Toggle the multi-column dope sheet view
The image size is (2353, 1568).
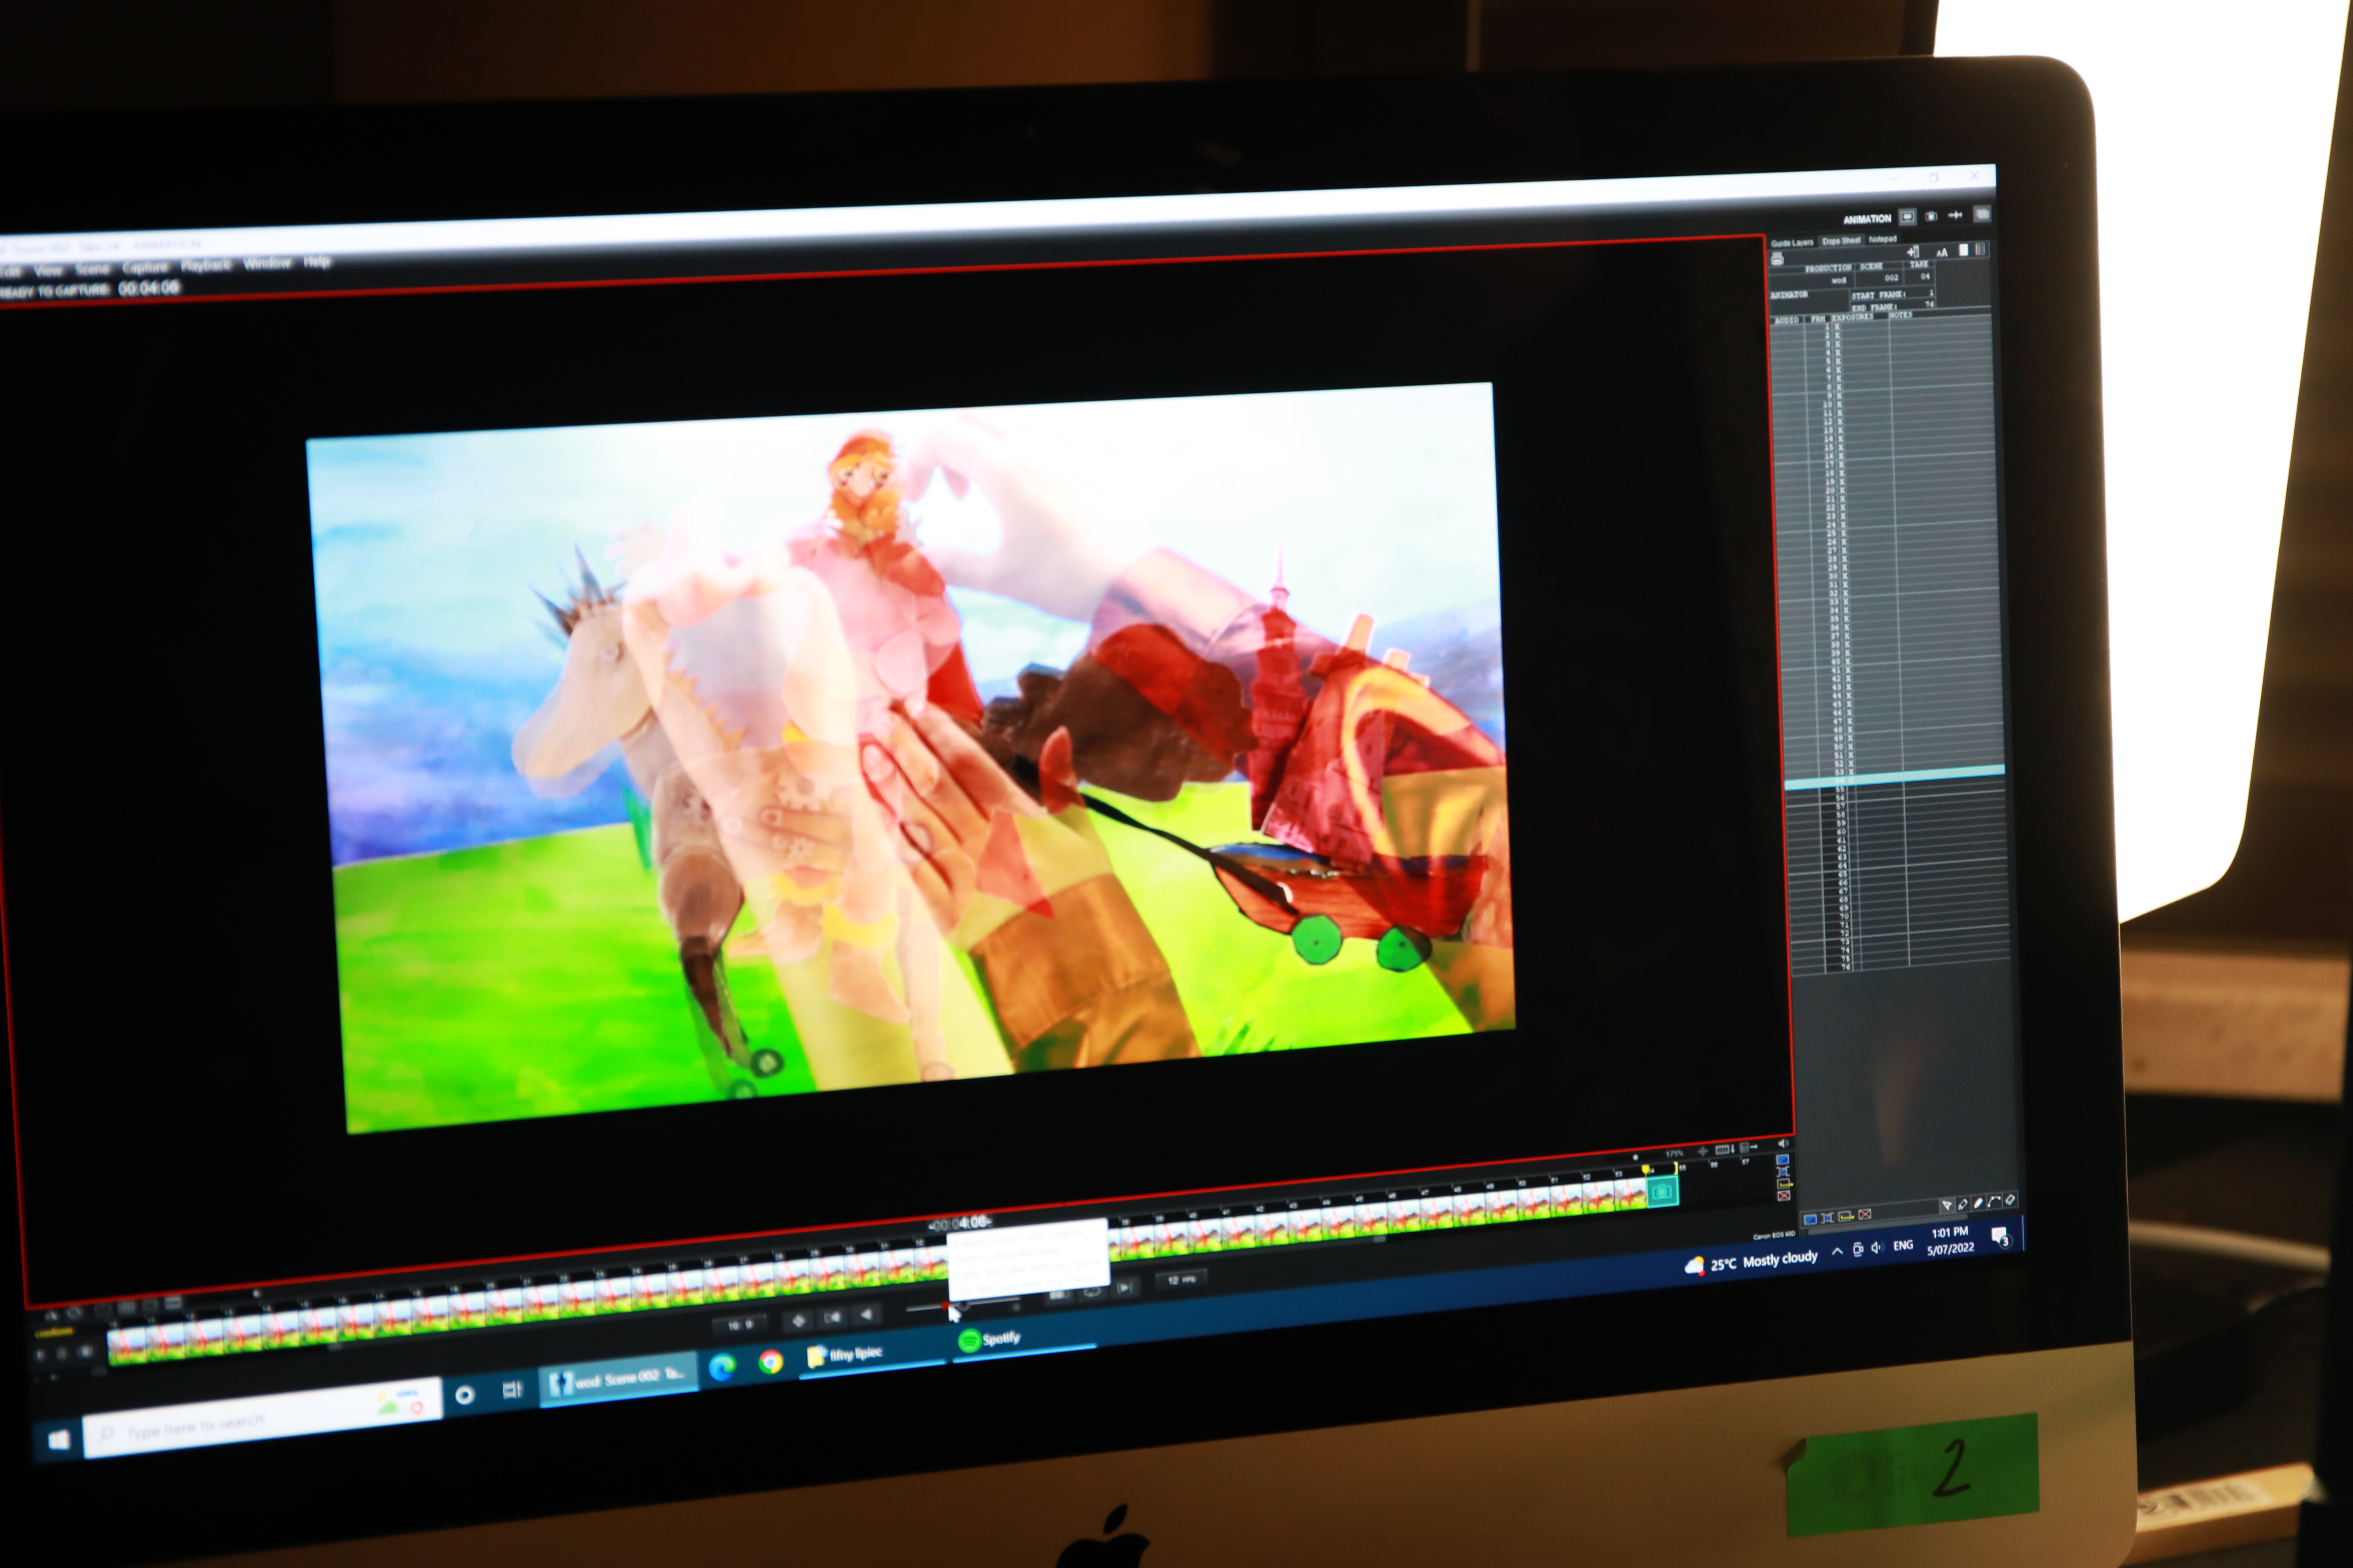click(1981, 249)
